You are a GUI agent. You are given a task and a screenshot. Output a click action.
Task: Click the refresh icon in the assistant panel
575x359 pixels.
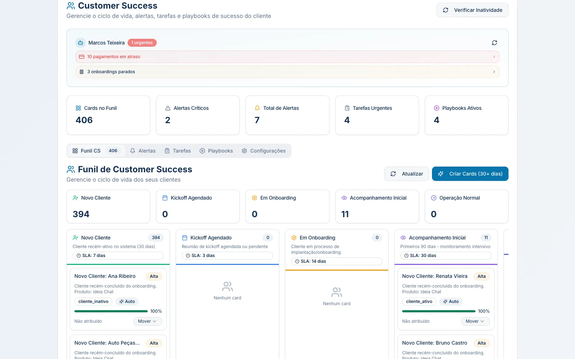(494, 43)
